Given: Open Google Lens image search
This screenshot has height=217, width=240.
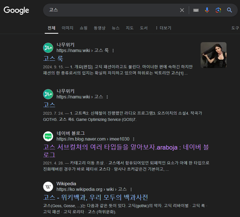Looking at the screenshot, I should (x=218, y=10).
